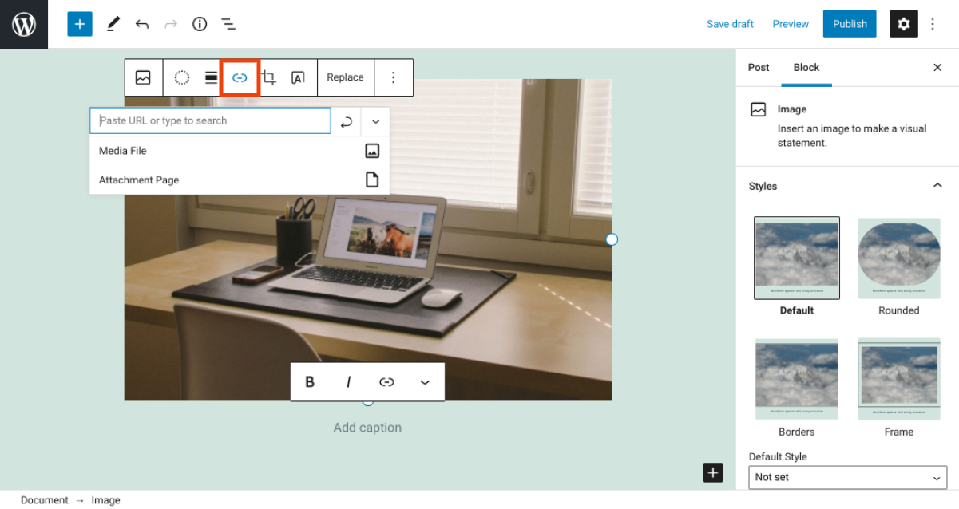Click the Publish button
Image resolution: width=959 pixels, height=509 pixels.
tap(850, 24)
